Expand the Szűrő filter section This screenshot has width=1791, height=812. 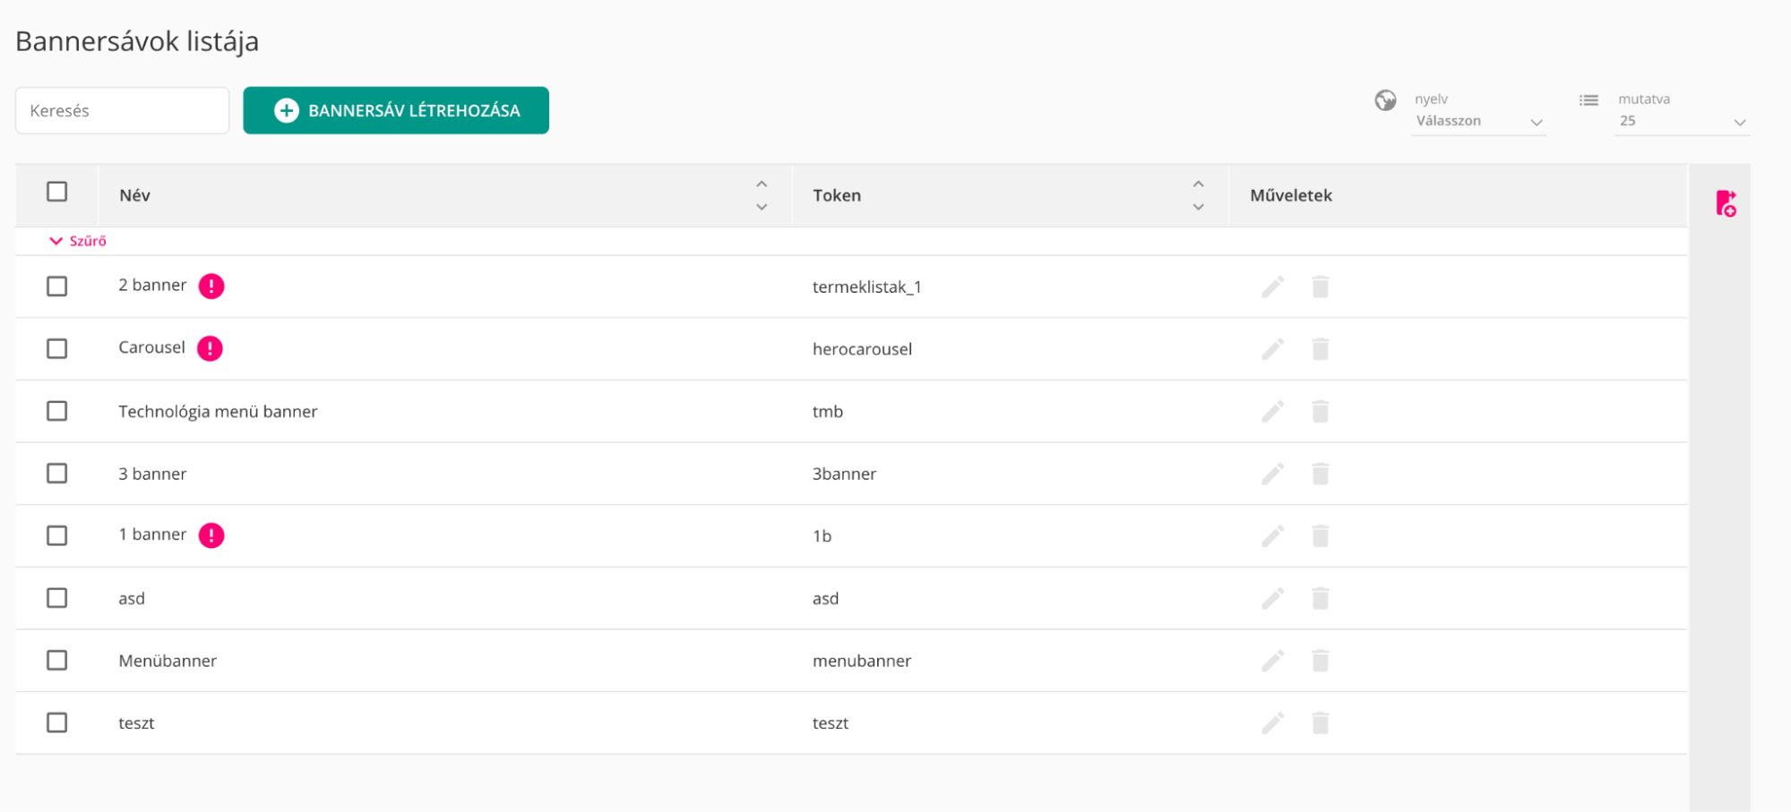pyautogui.click(x=78, y=241)
